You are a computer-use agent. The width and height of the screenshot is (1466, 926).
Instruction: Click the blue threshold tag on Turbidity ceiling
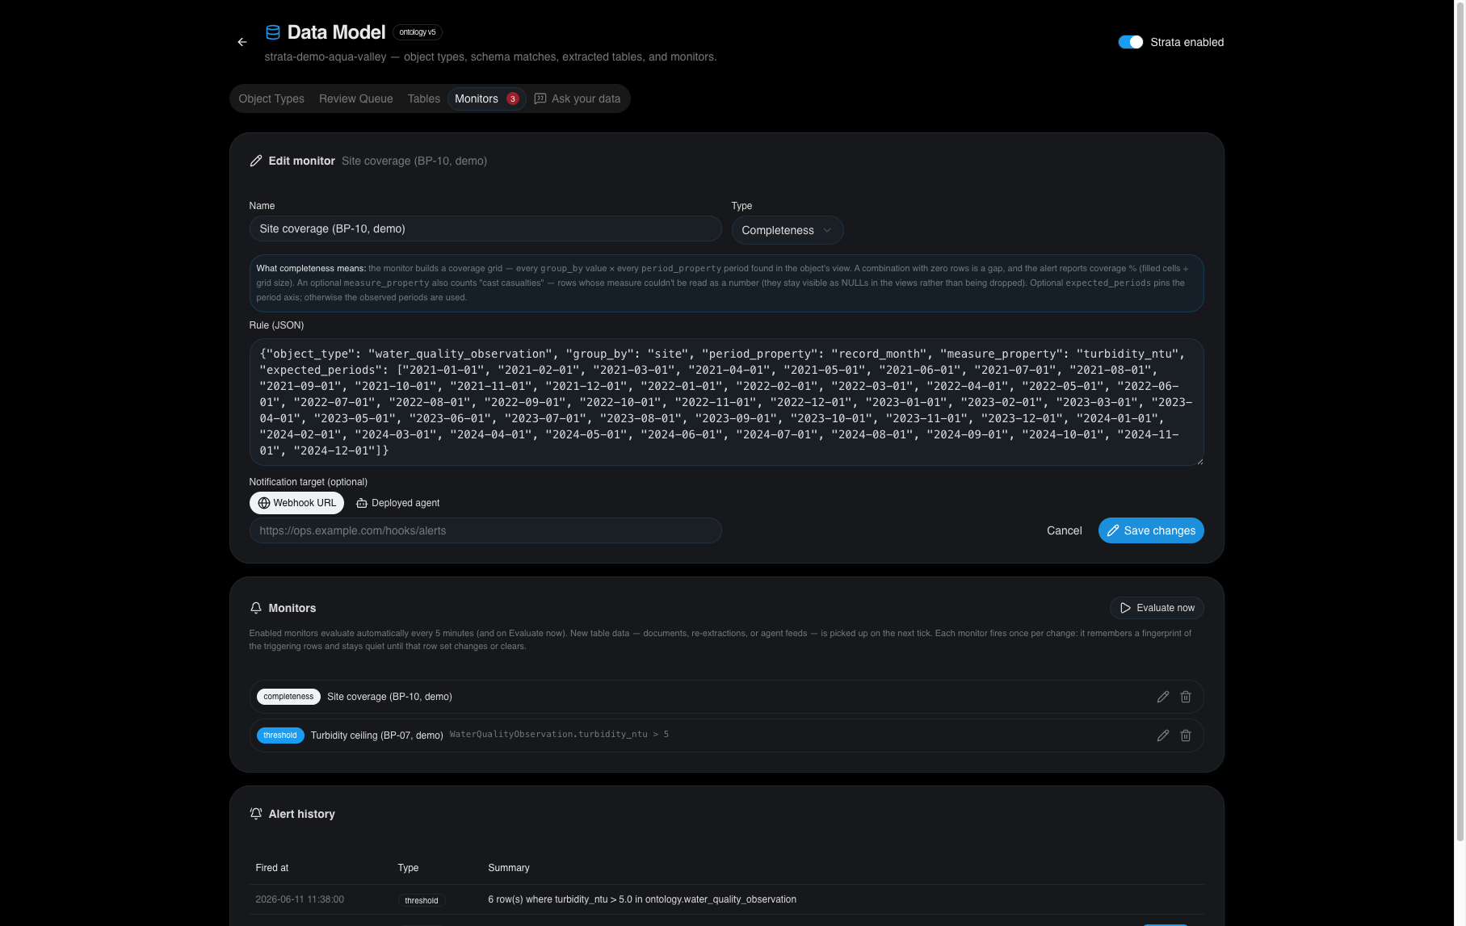[280, 735]
